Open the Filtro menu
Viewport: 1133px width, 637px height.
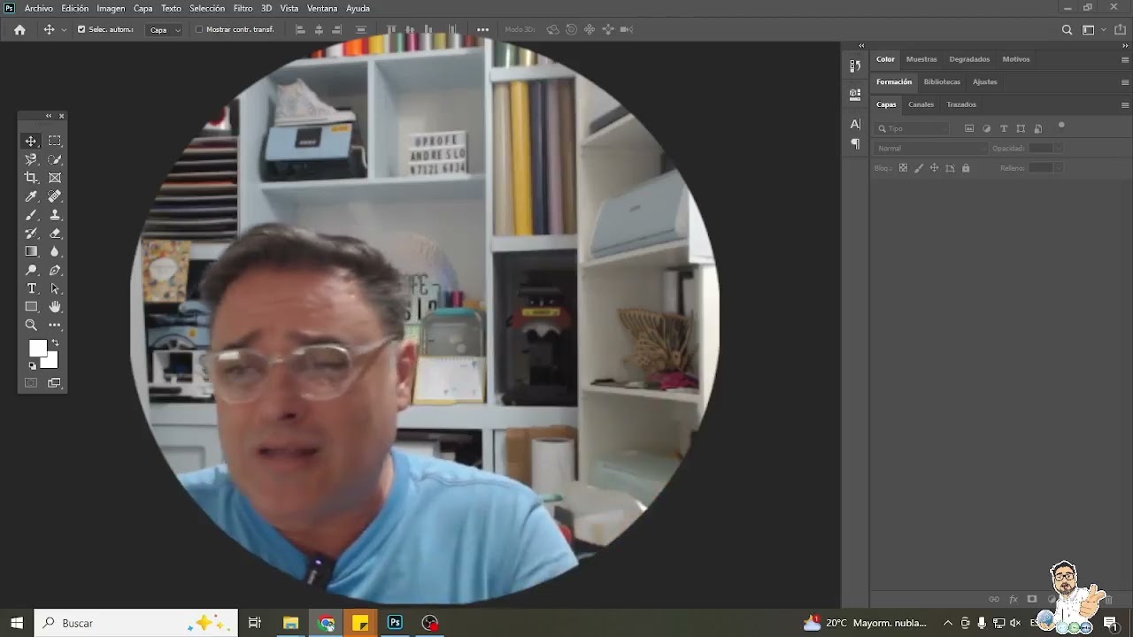coord(243,8)
